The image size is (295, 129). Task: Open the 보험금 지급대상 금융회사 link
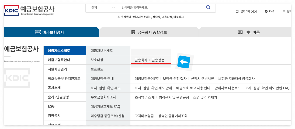[x=237, y=79]
